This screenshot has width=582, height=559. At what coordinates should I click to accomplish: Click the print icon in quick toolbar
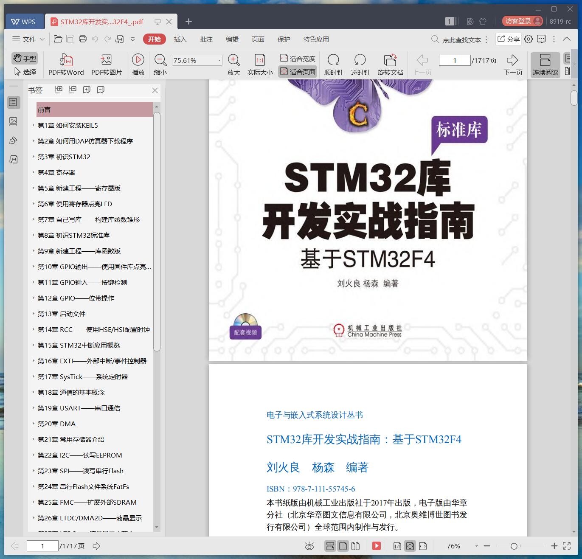coord(83,39)
